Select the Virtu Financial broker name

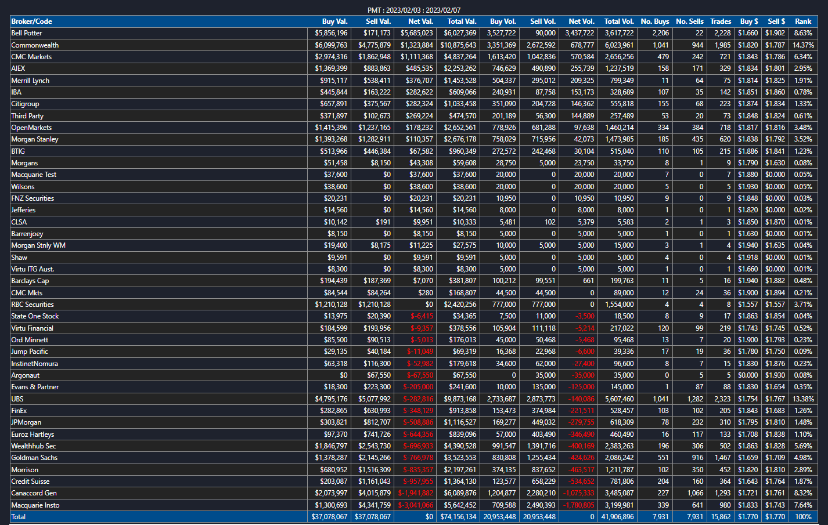tap(33, 328)
